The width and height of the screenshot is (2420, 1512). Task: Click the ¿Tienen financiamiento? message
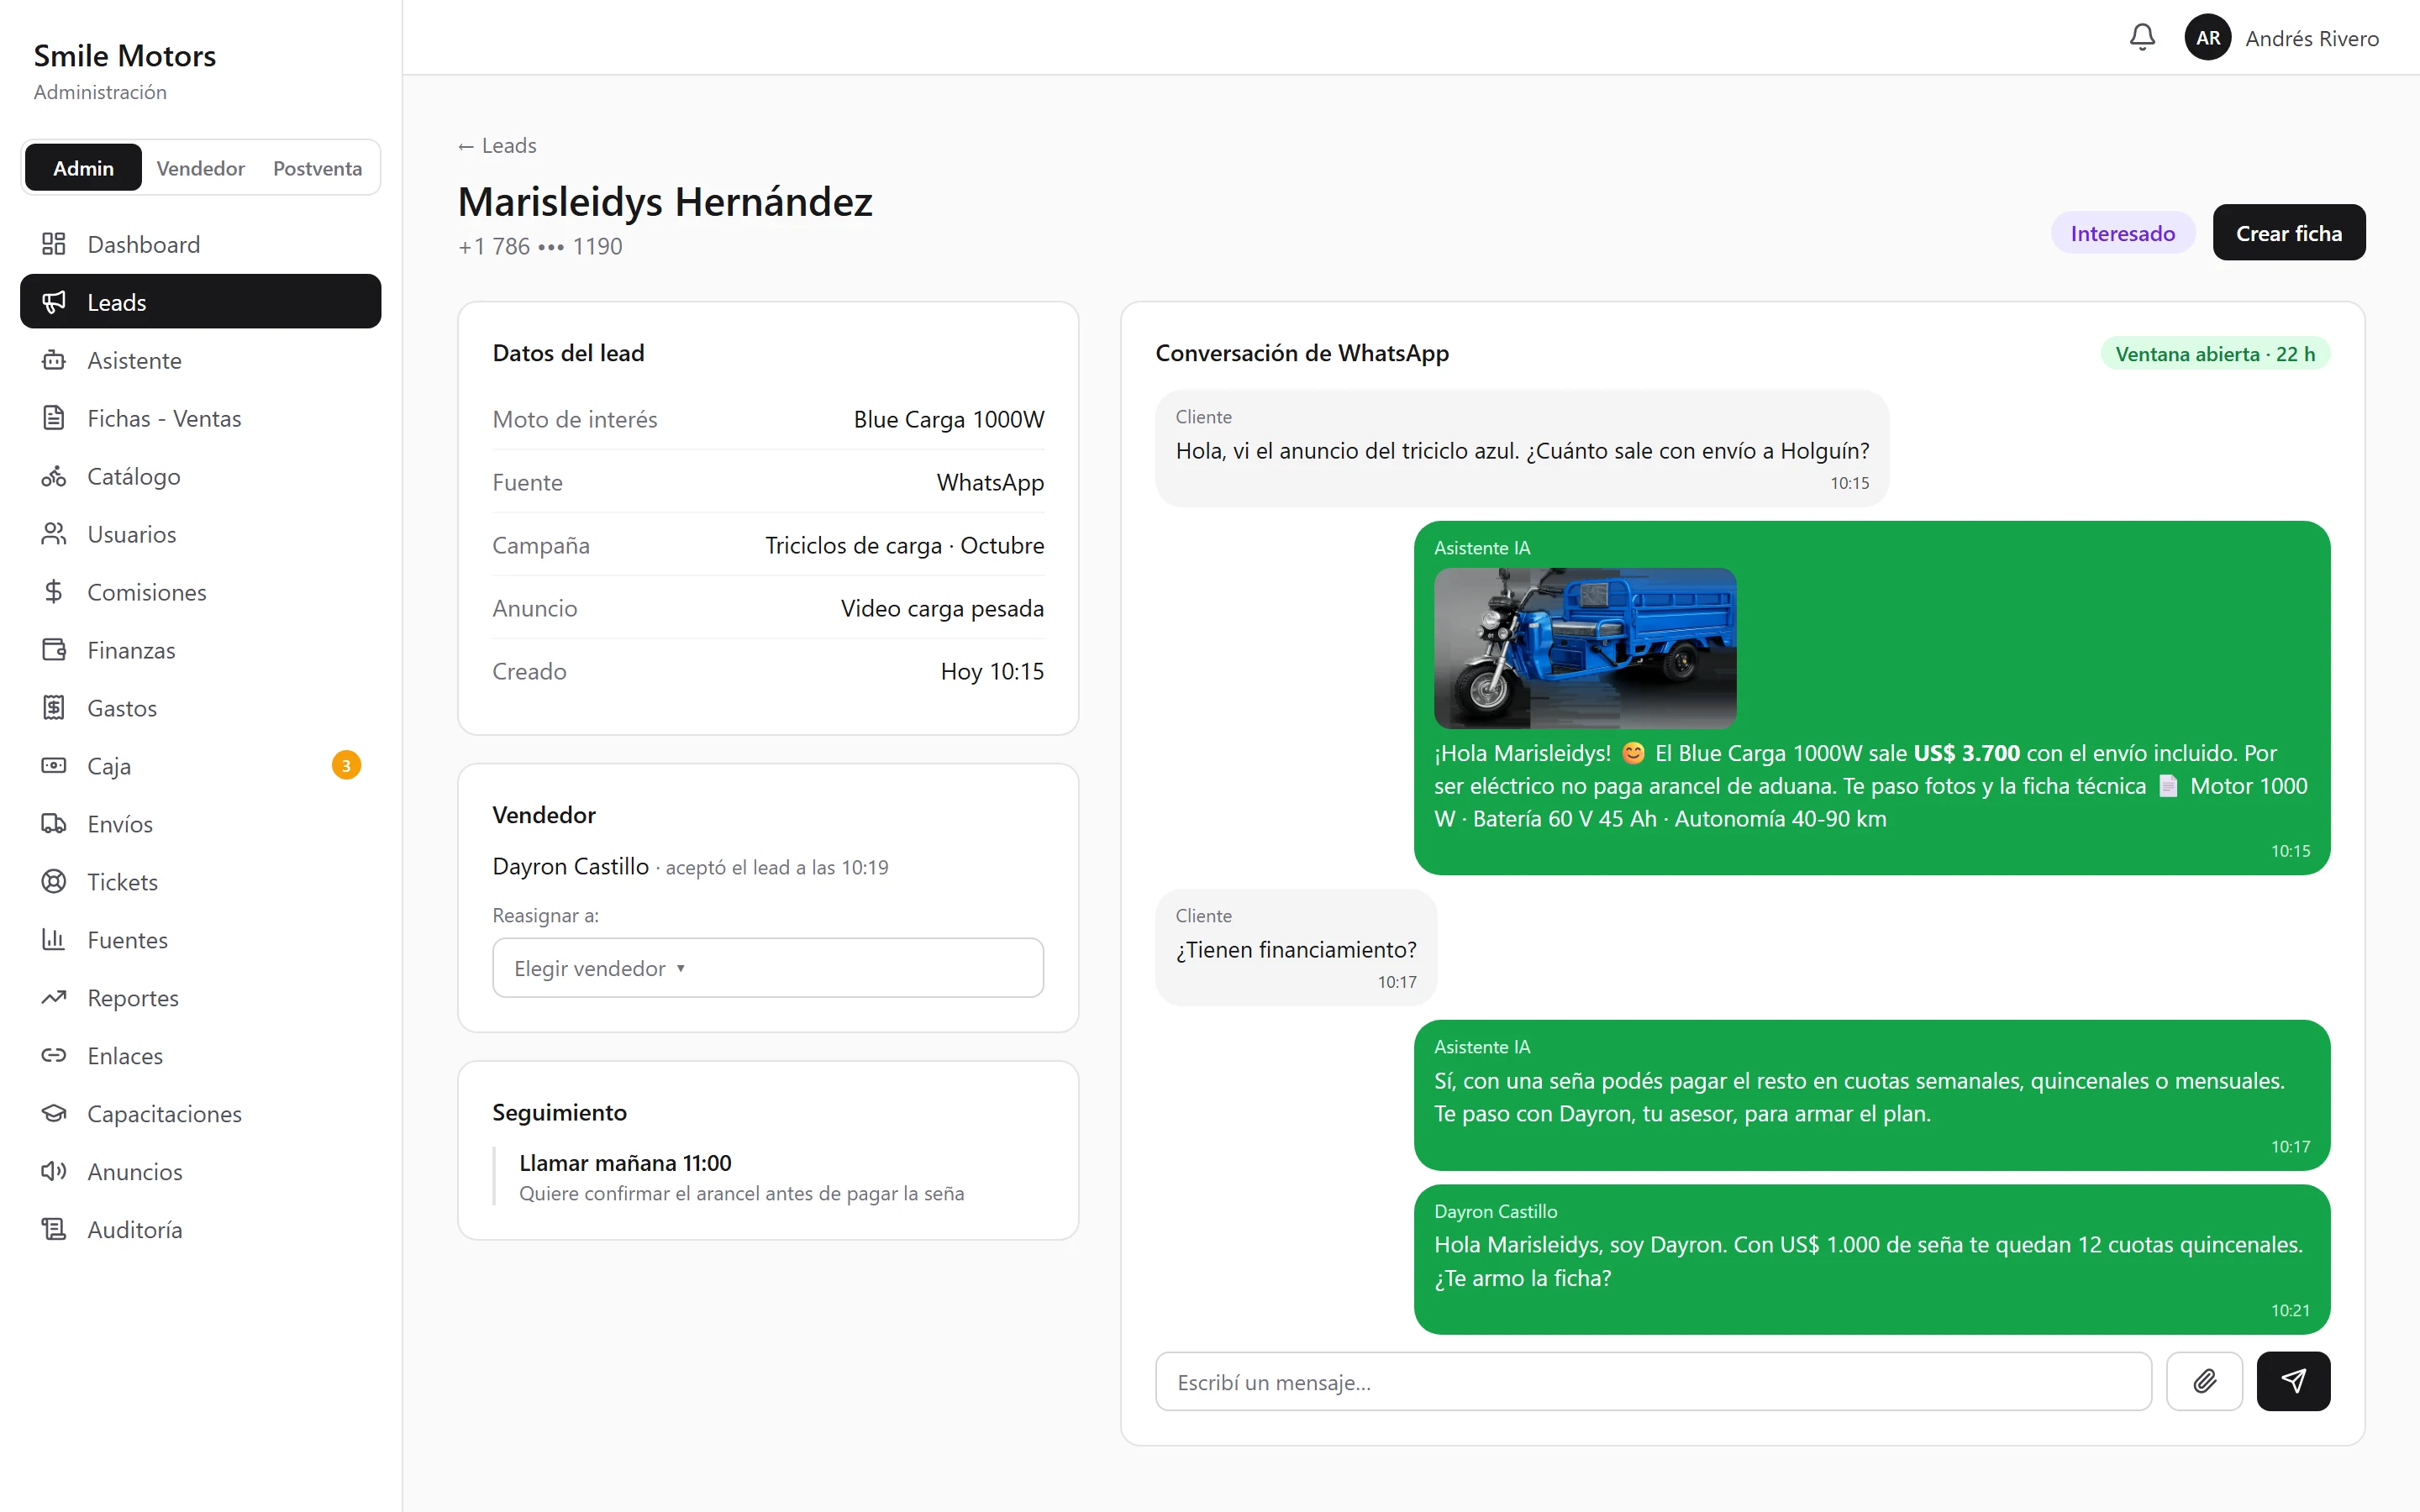pos(1296,950)
